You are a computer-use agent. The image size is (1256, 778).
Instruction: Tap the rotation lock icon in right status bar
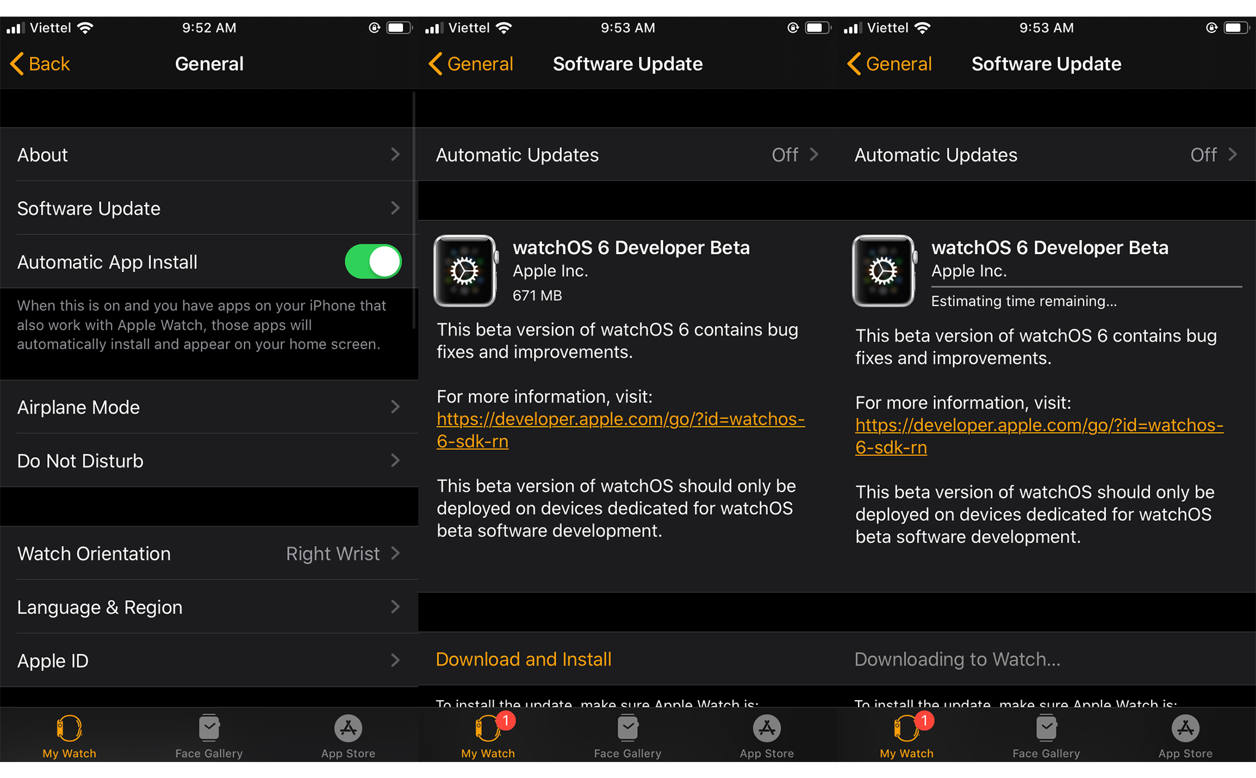click(1212, 28)
